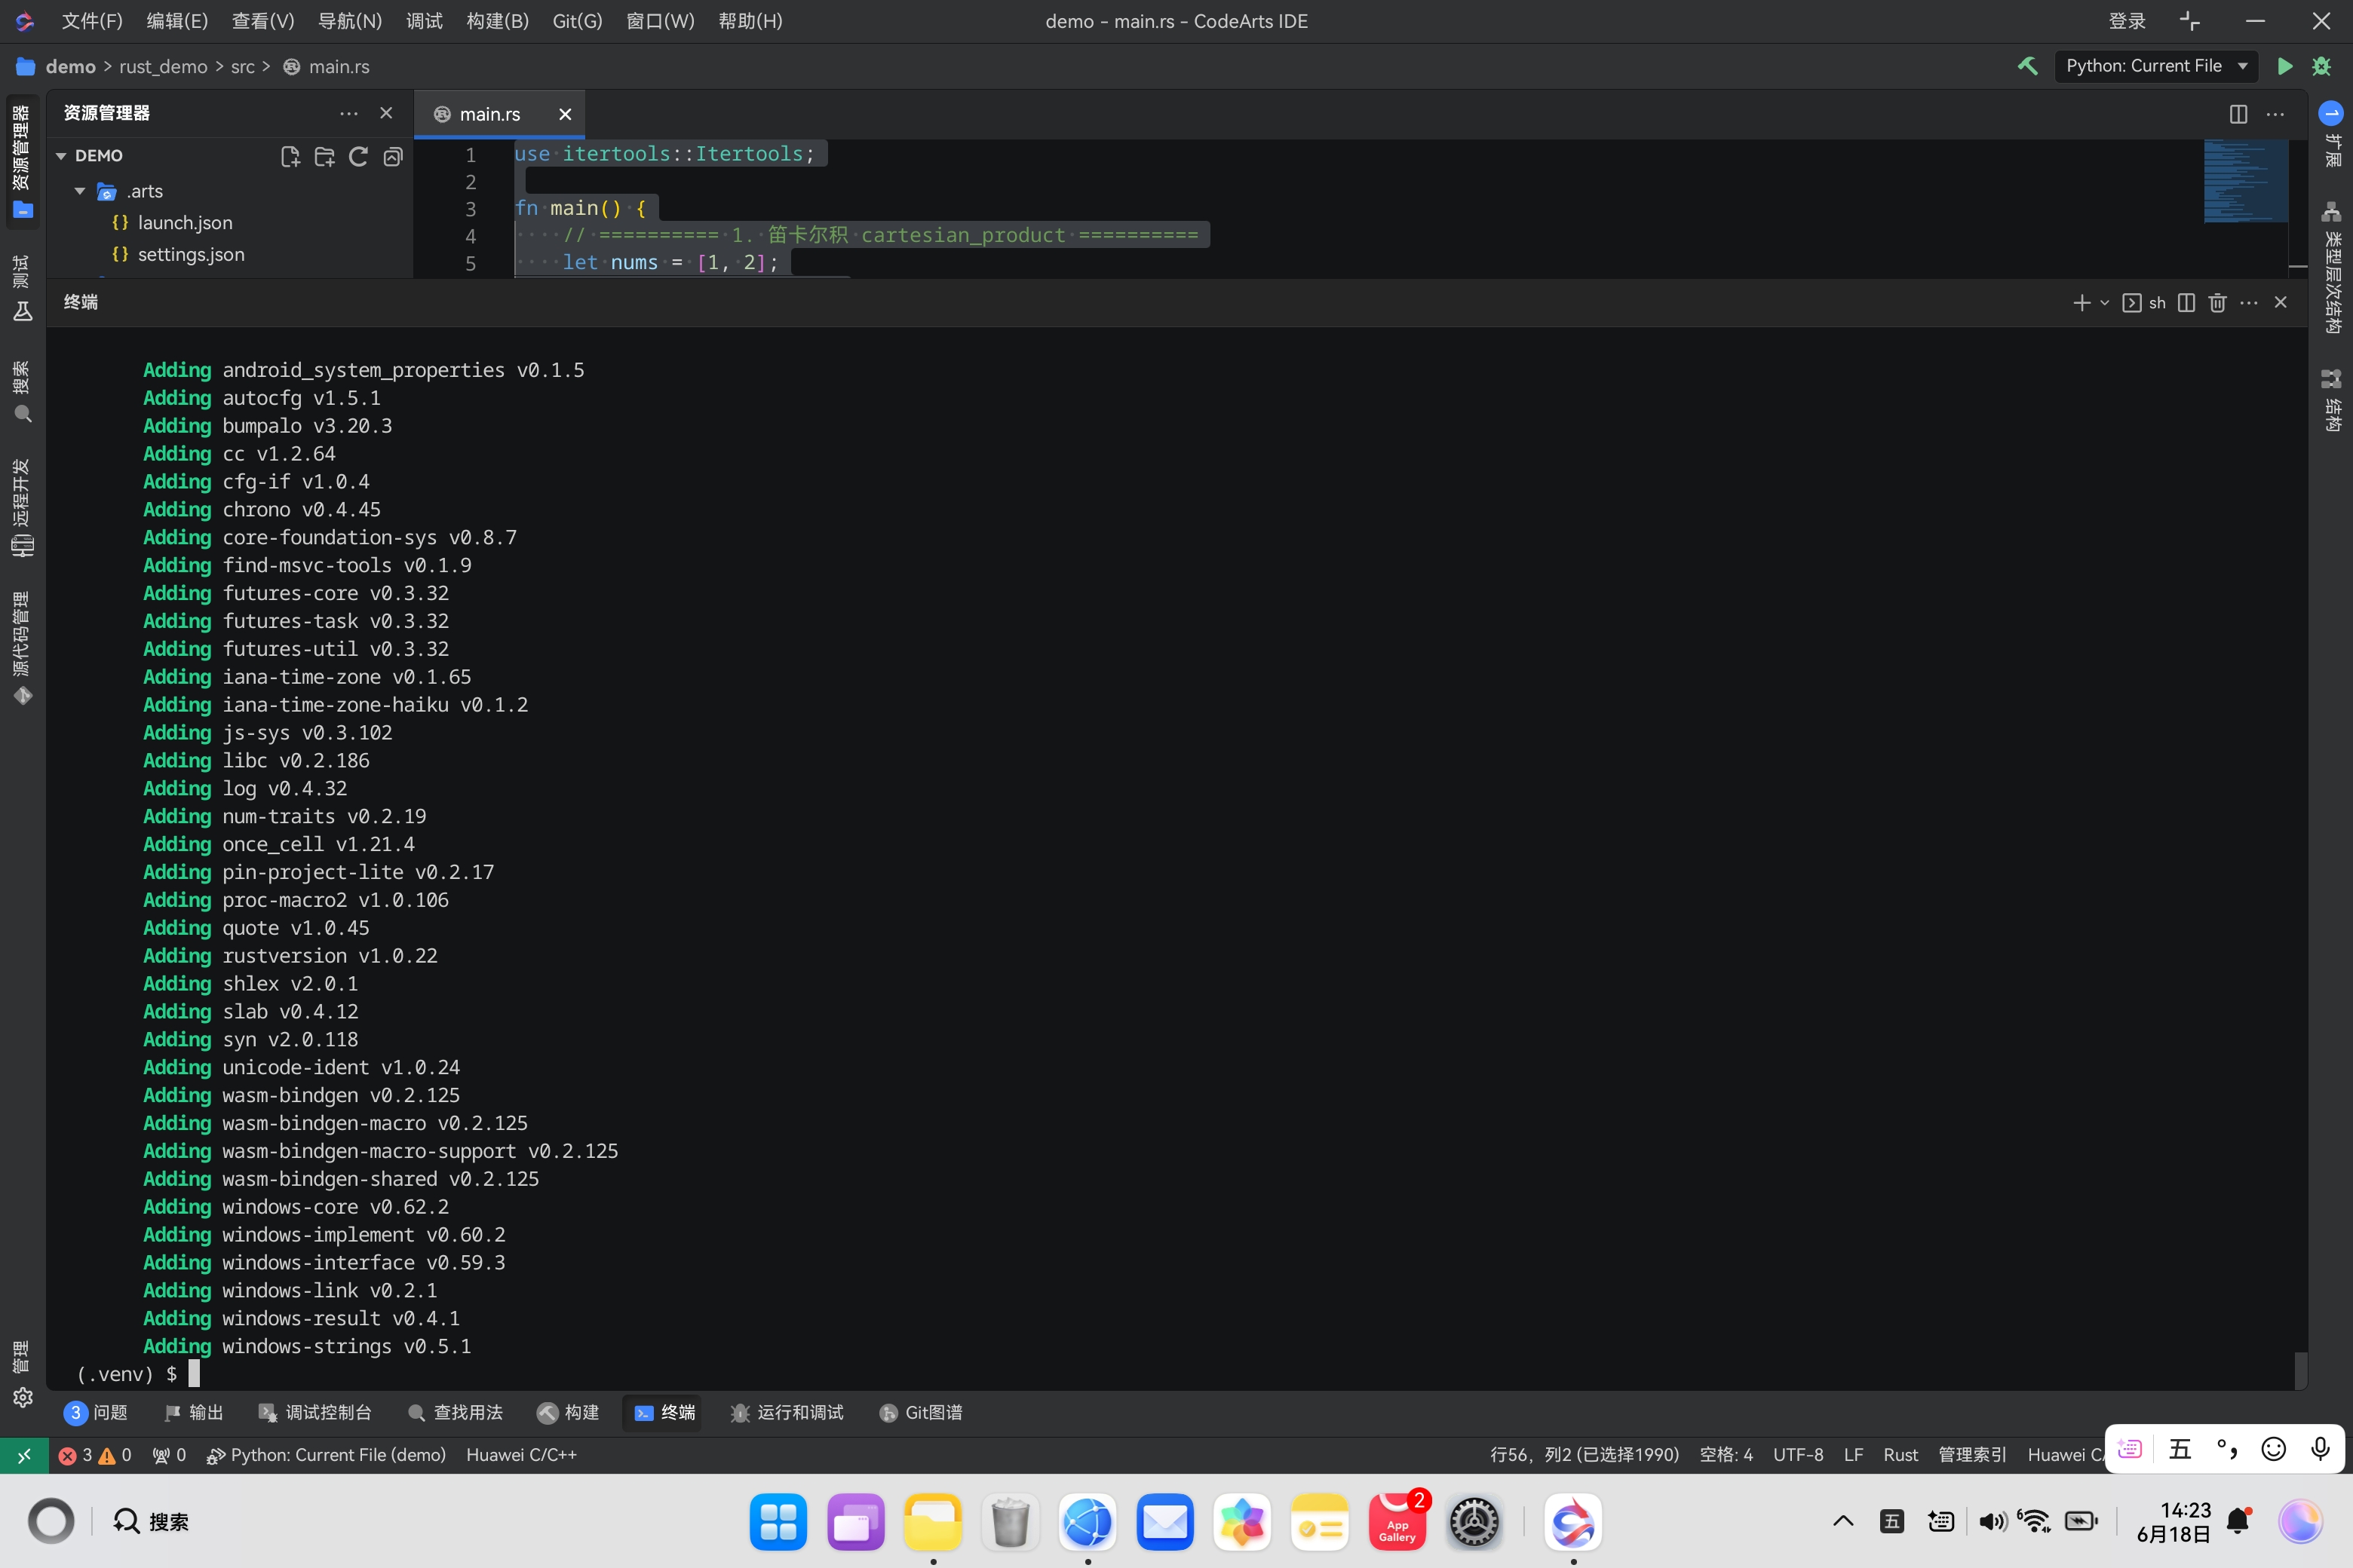
Task: Click the build hammer icon in top toolbar
Action: pos(2027,66)
